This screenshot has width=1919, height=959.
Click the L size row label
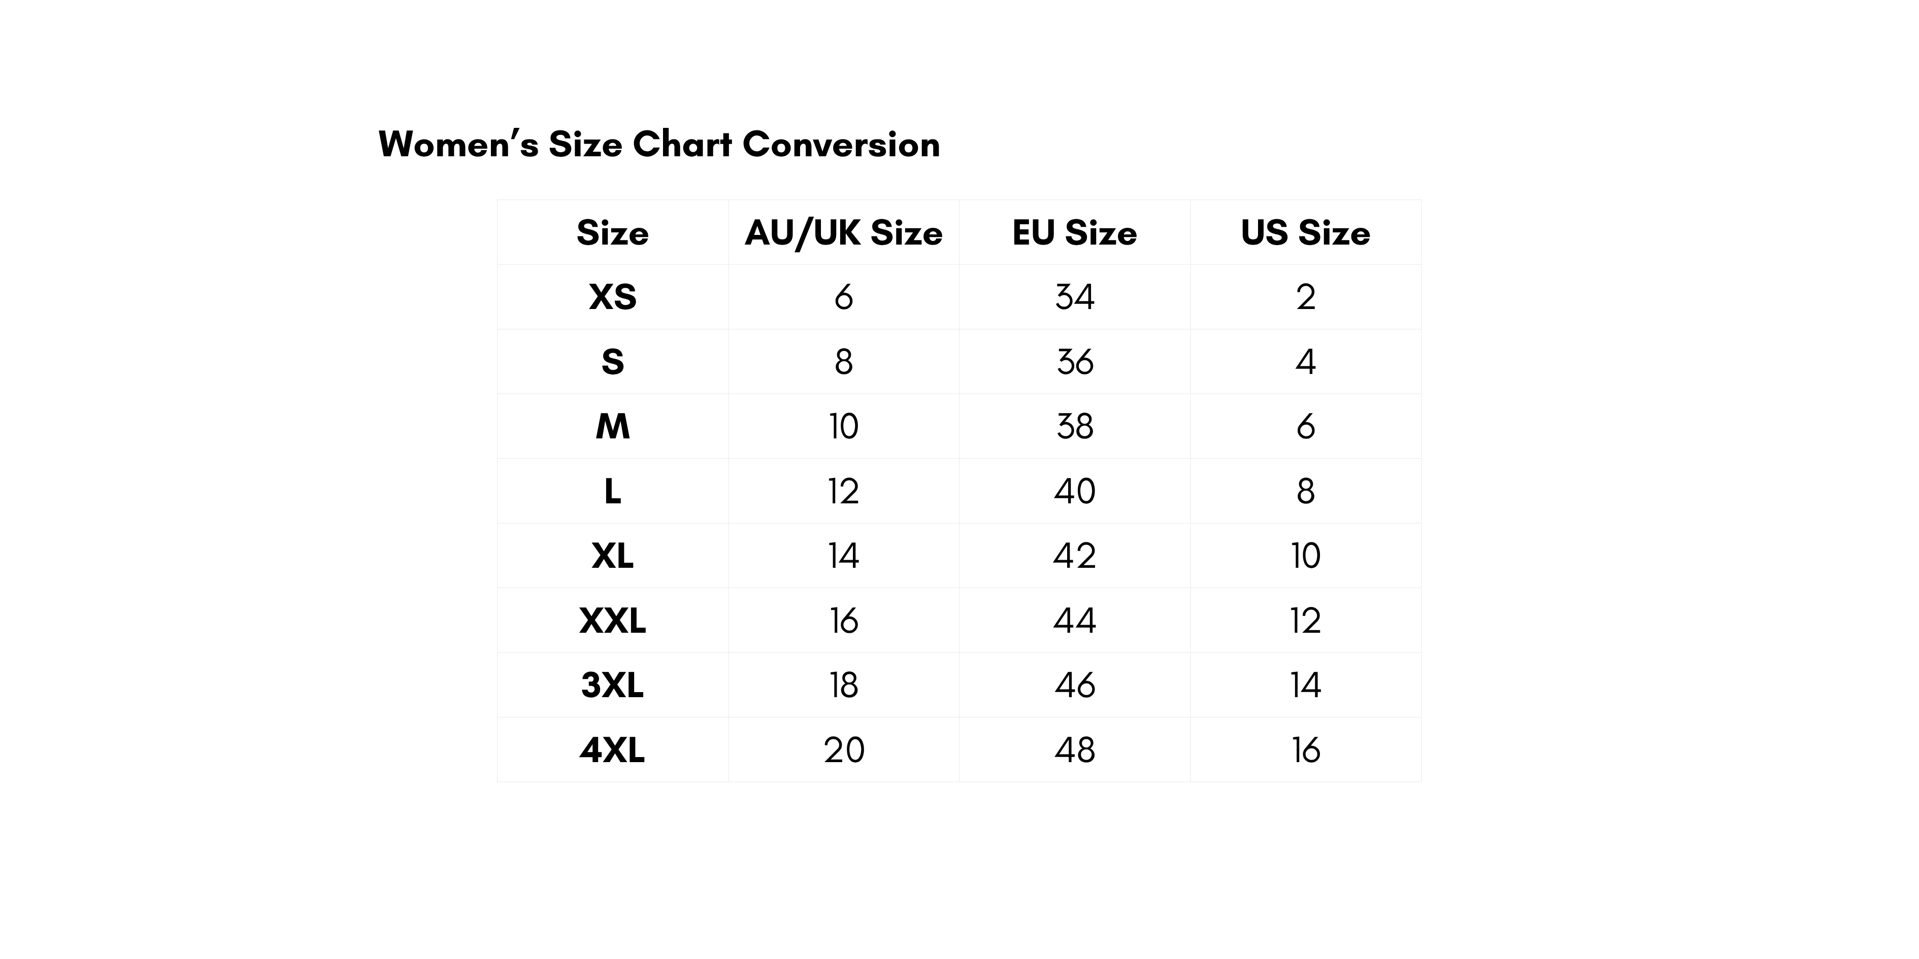(x=612, y=491)
